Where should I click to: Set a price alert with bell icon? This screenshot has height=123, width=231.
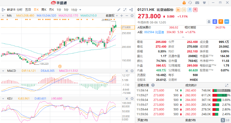pos(209,22)
